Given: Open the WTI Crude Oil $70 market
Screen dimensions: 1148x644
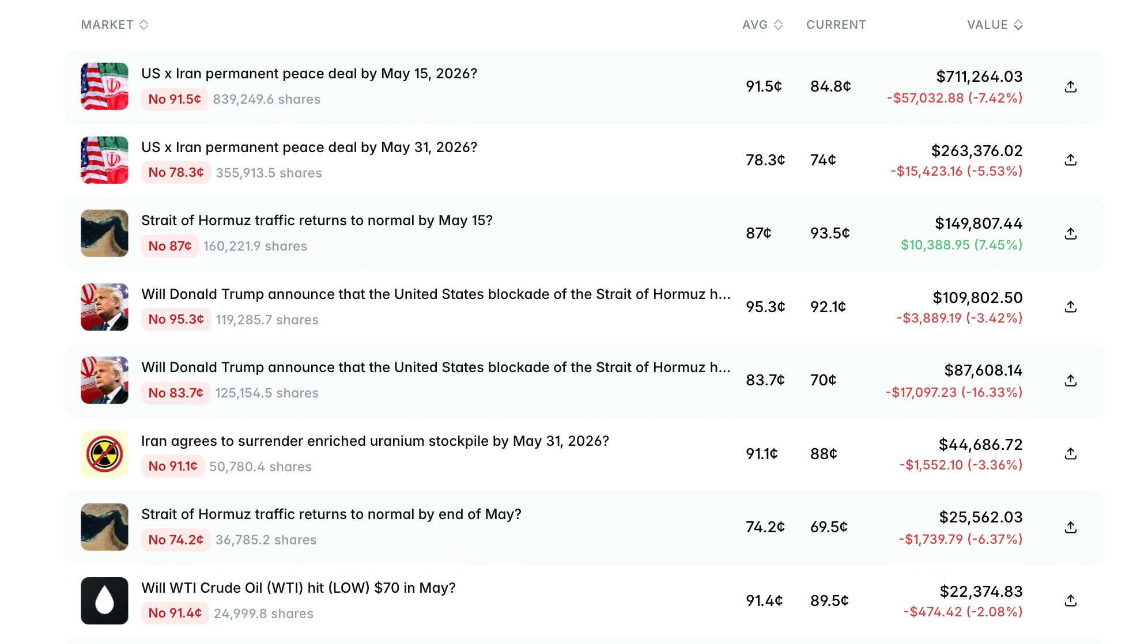Looking at the screenshot, I should coord(299,588).
